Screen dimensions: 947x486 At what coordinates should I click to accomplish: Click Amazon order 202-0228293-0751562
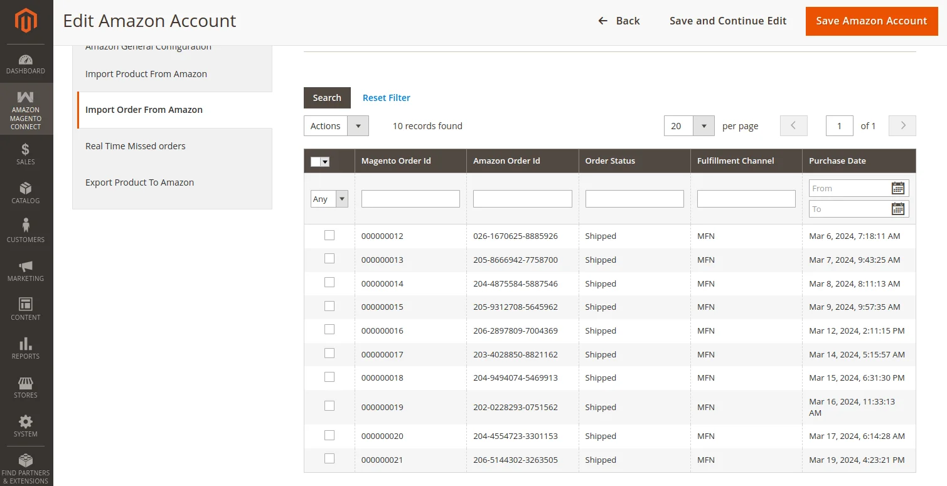[515, 407]
